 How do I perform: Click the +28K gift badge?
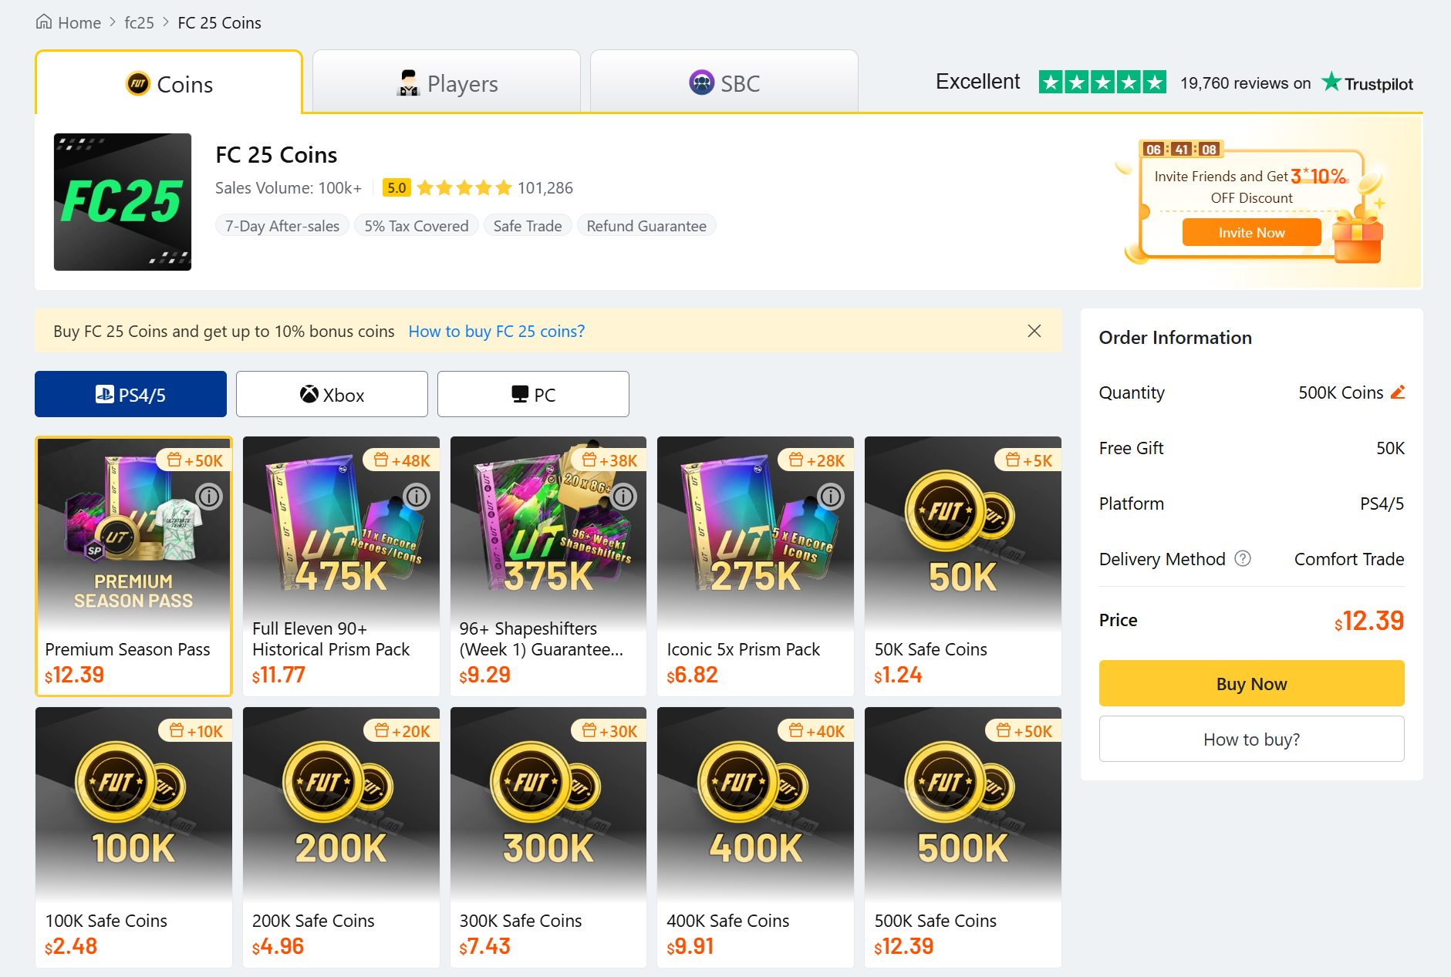pos(816,460)
